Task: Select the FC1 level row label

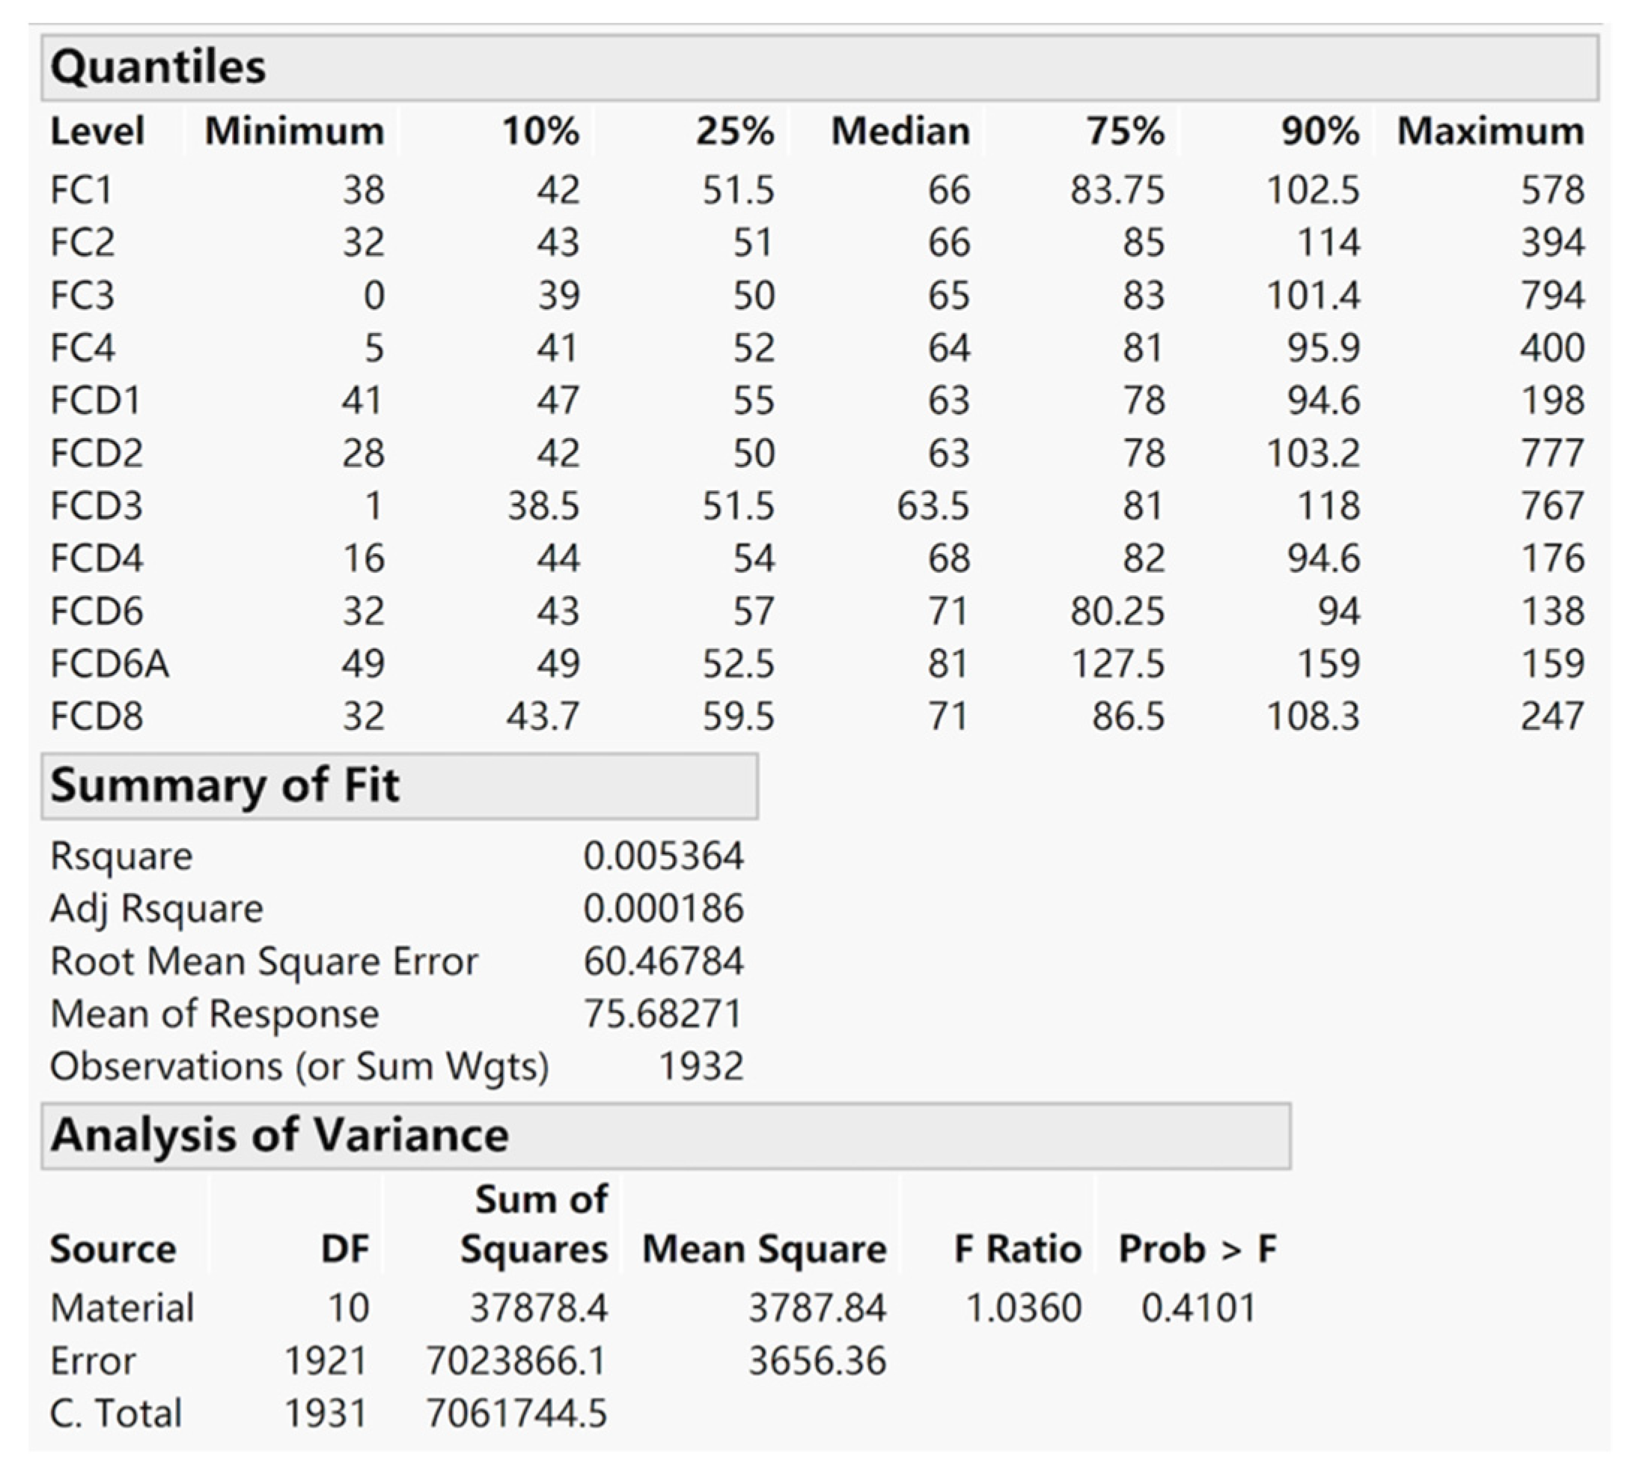Action: pos(81,191)
